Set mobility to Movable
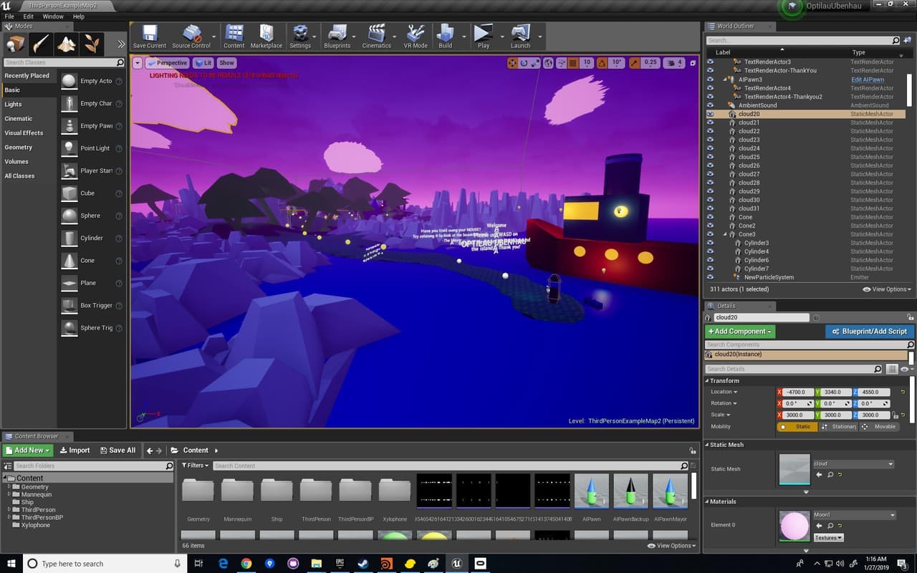Viewport: 917px width, 573px height. pyautogui.click(x=879, y=427)
